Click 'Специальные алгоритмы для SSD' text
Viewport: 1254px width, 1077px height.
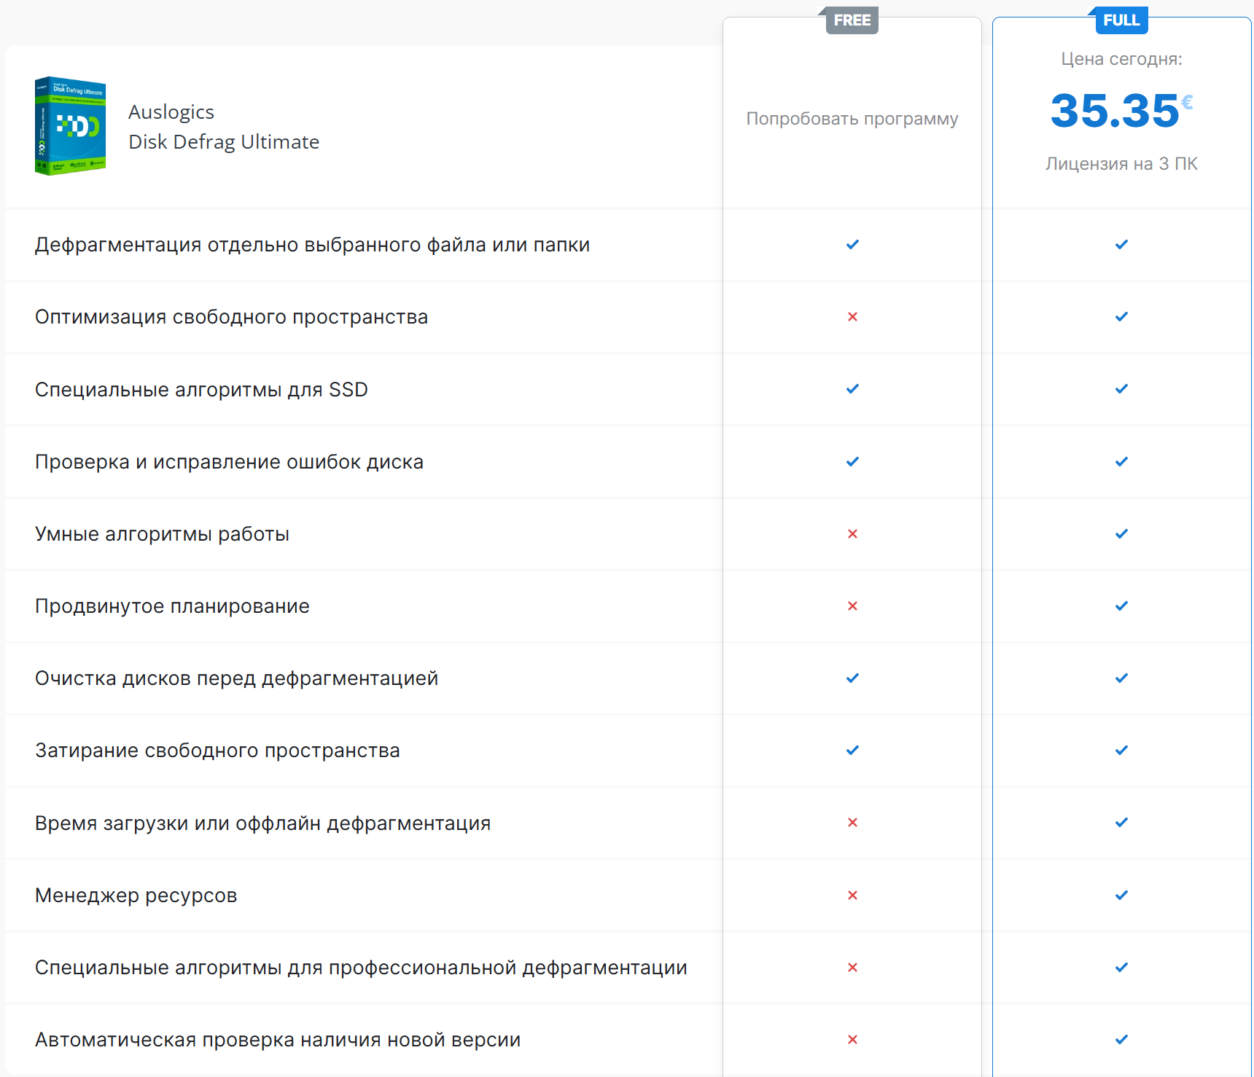[201, 390]
